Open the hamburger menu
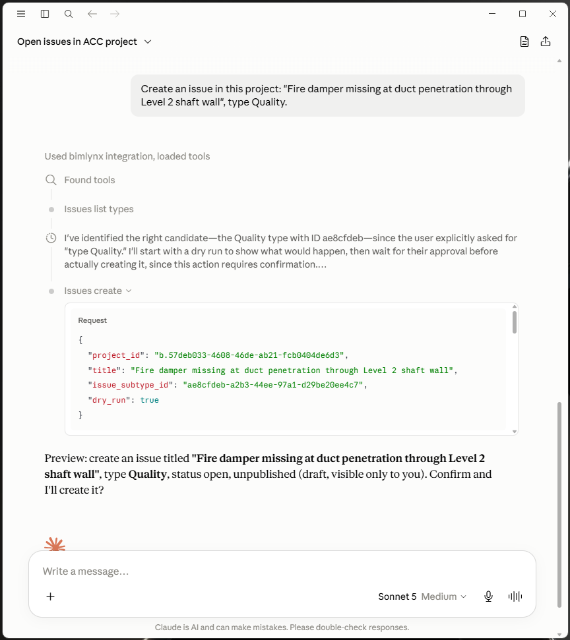This screenshot has height=640, width=570. (21, 14)
